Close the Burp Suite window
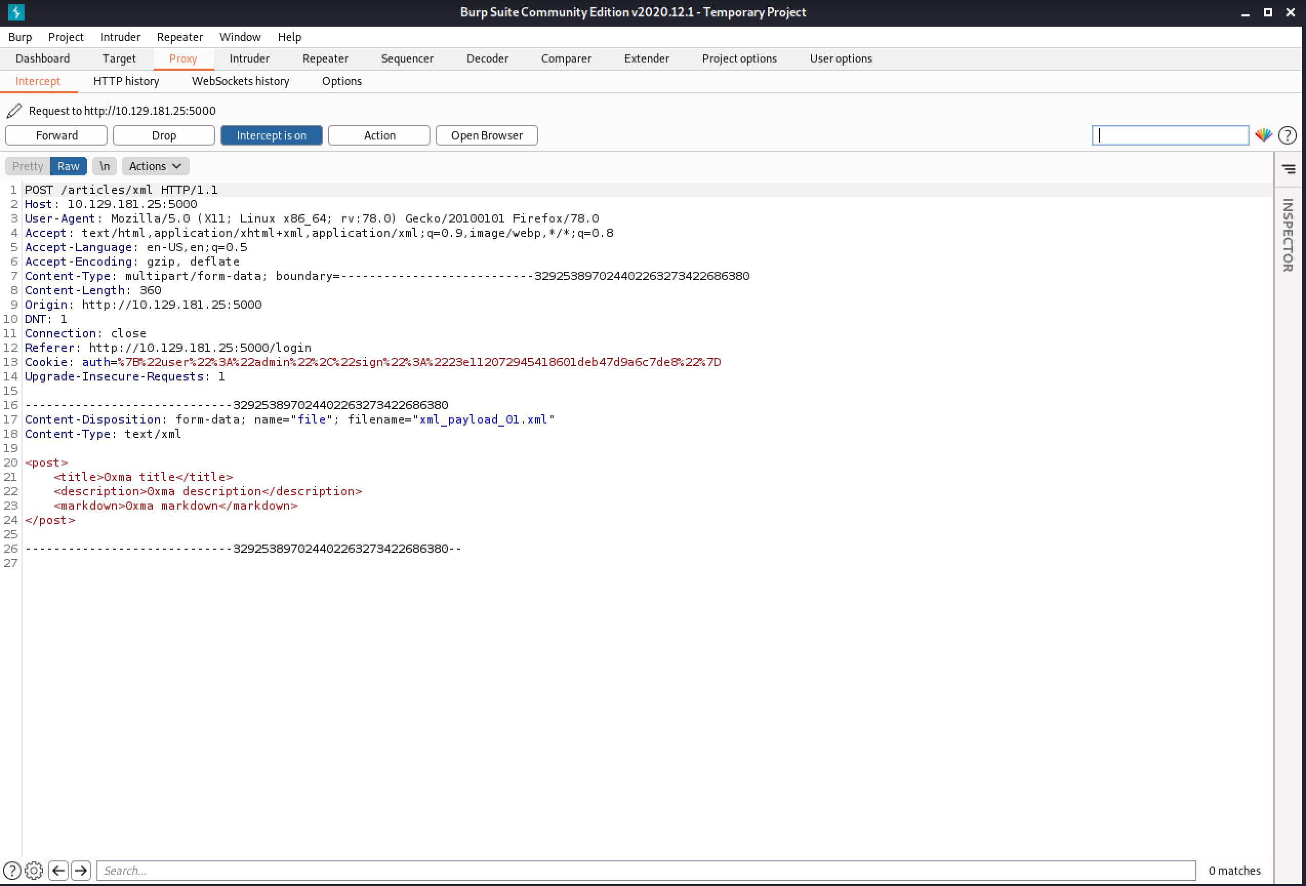This screenshot has height=886, width=1306. point(1290,12)
